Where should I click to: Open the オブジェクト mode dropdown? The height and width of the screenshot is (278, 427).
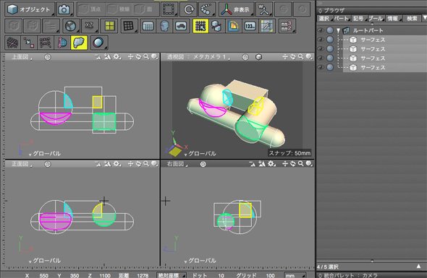(30, 9)
